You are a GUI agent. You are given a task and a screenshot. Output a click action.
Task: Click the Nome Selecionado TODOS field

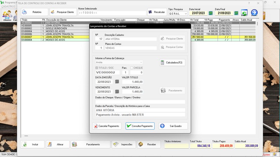(112, 13)
